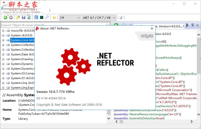Click the version text 10.0.7.774 VSPro
This screenshot has width=201, height=129.
point(55,92)
